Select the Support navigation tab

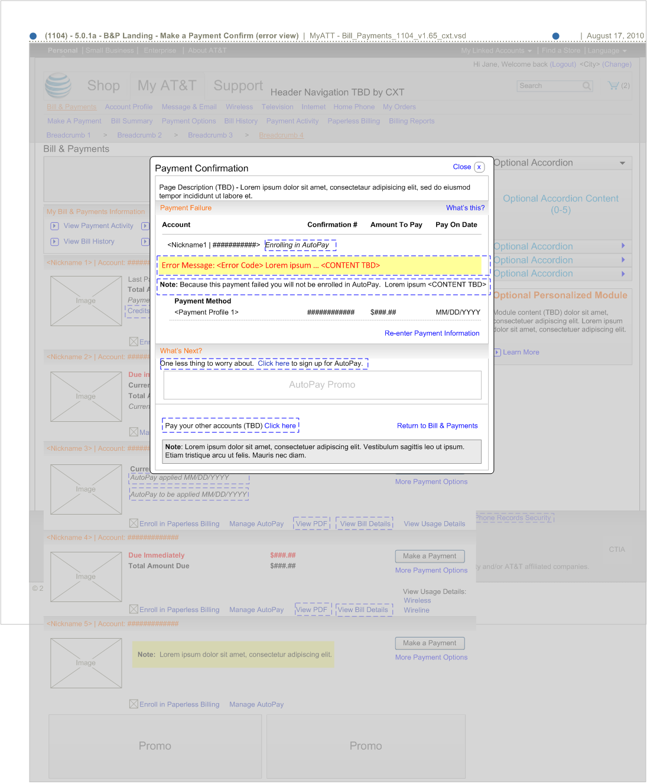pos(238,86)
